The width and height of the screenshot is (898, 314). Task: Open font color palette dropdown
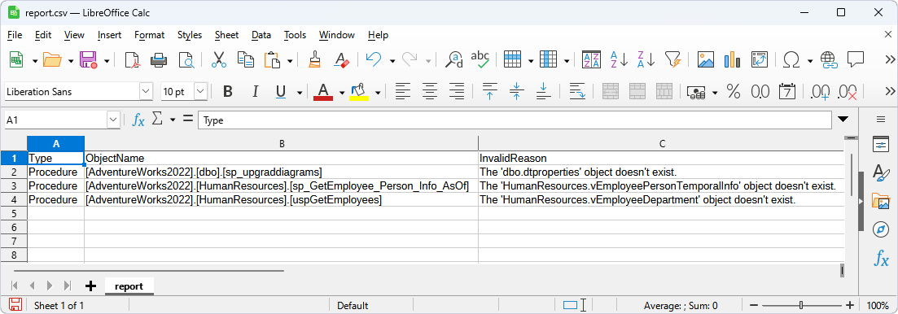click(x=342, y=93)
